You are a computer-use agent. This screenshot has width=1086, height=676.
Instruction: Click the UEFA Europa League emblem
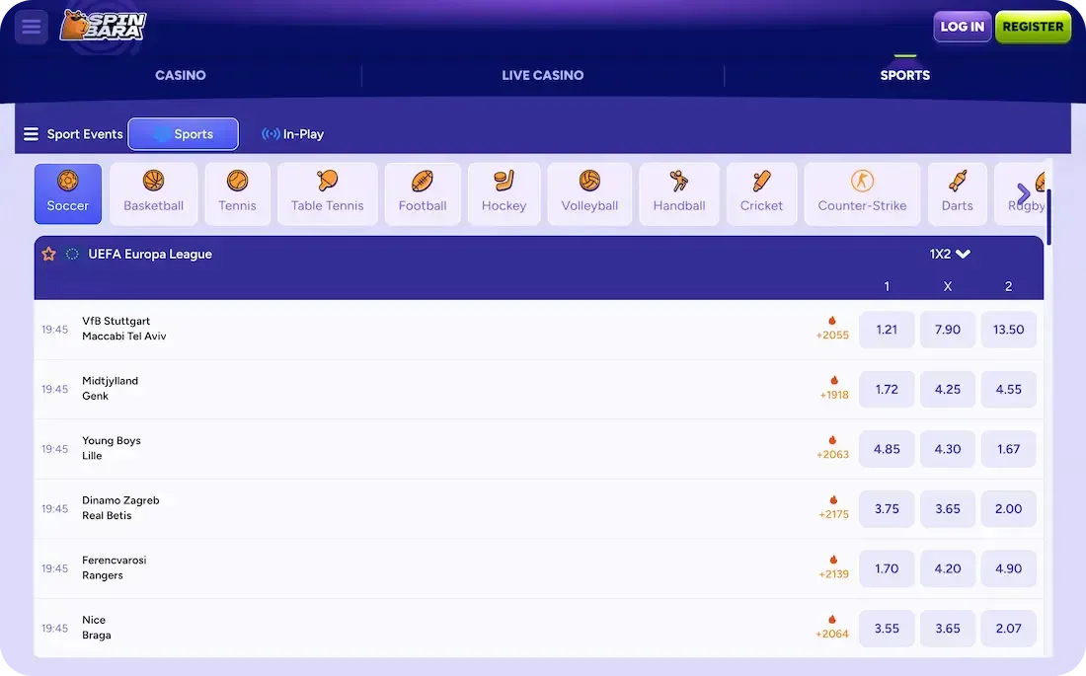(x=72, y=255)
